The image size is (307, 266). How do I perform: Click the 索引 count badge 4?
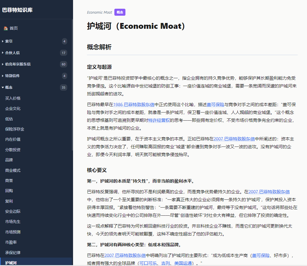pyautogui.click(x=64, y=41)
